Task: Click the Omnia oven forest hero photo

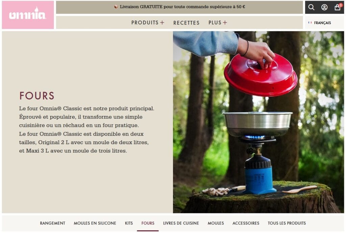Action: [258, 122]
